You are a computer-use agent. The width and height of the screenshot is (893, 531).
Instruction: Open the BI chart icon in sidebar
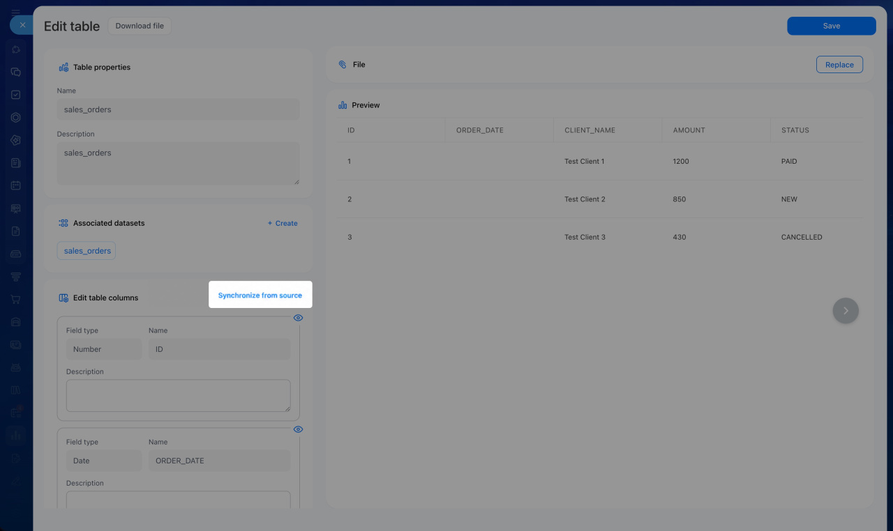[x=16, y=436]
